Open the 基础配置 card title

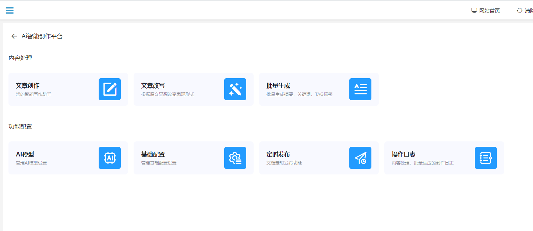153,154
